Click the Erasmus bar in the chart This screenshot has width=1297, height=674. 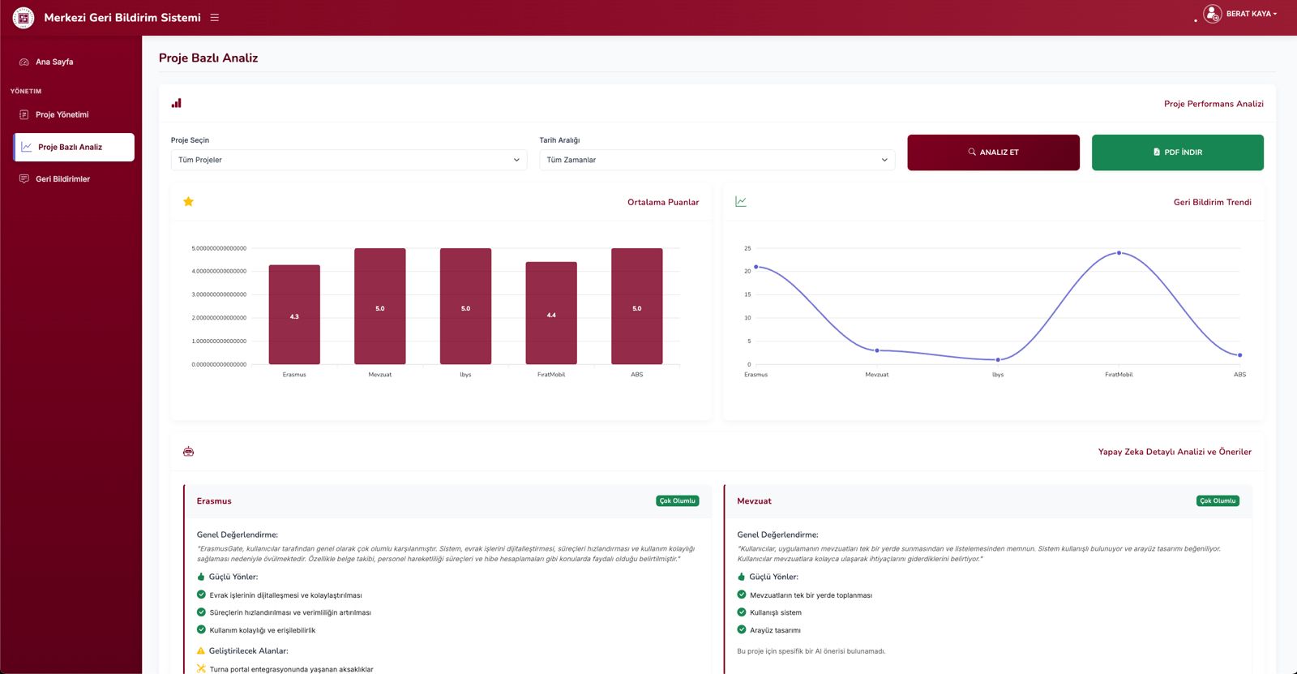pos(294,315)
